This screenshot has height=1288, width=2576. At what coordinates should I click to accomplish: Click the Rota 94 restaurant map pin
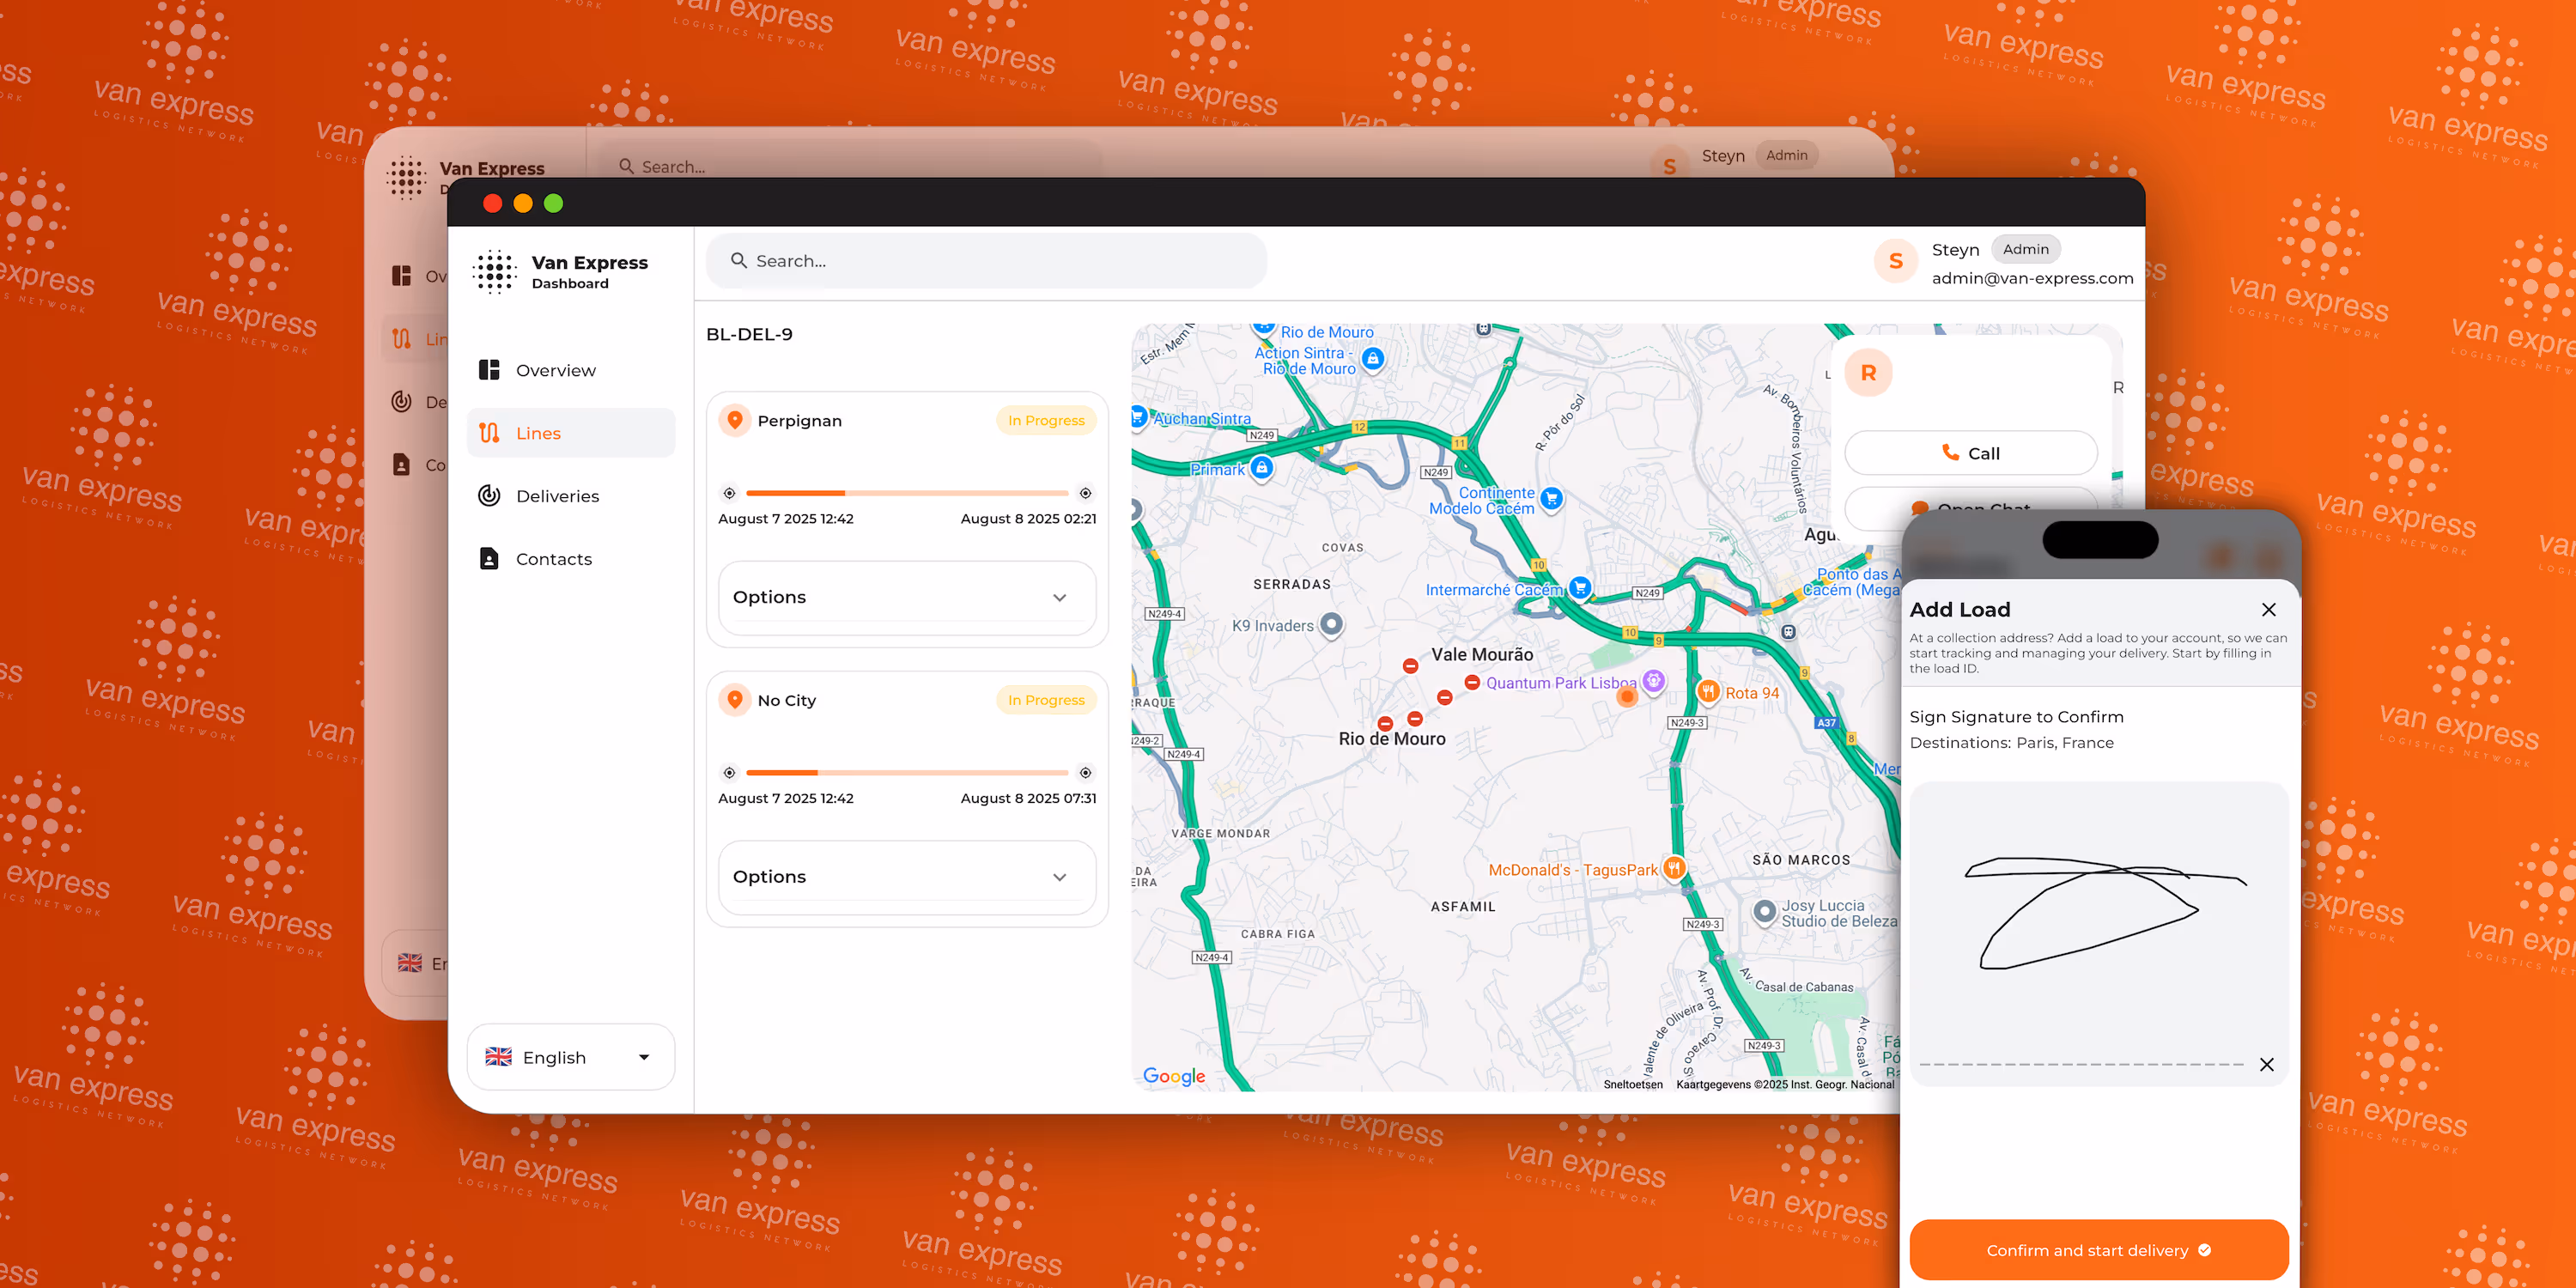[1708, 691]
